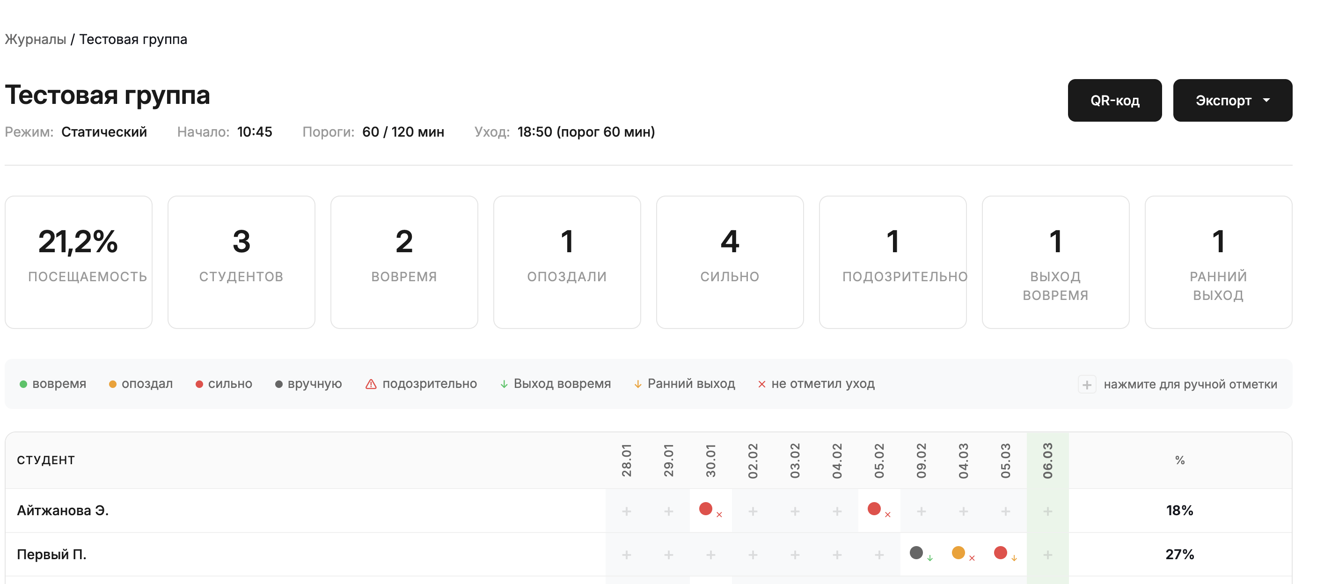Click the Посещаемость 21,2% stat card
This screenshot has height=584, width=1317.
pos(78,262)
